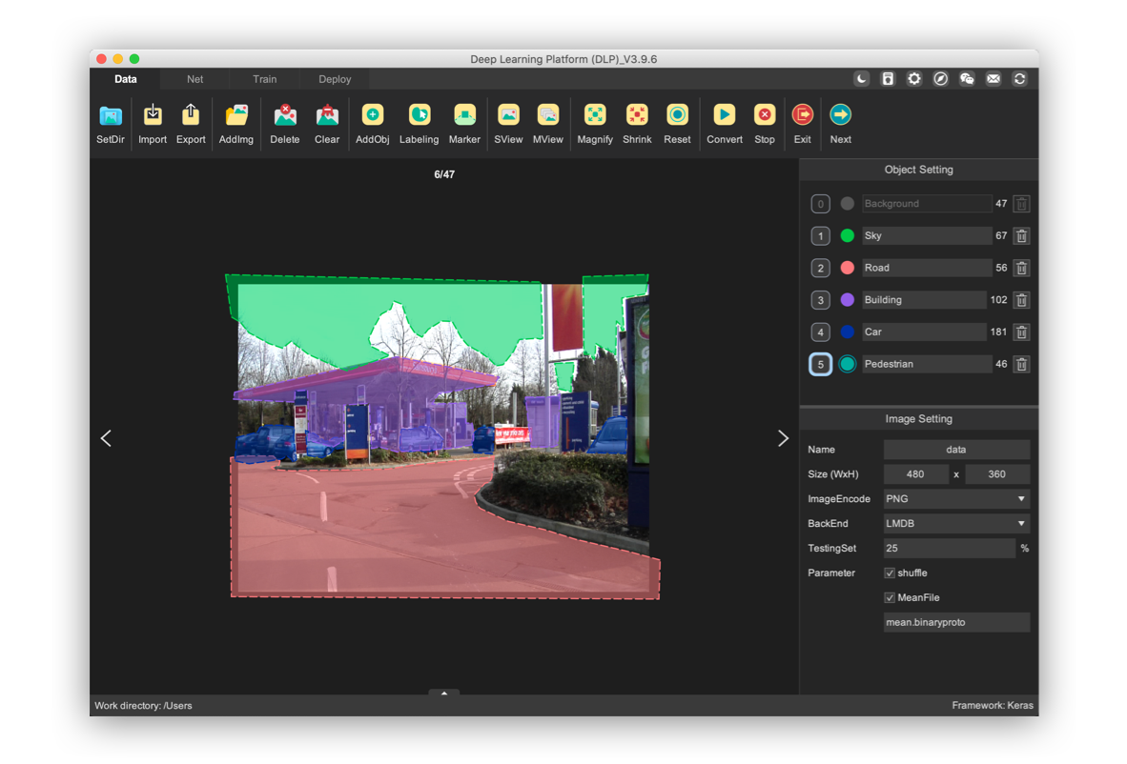This screenshot has height=764, width=1127.
Task: Delete the Car object with trash icon
Action: point(1021,332)
